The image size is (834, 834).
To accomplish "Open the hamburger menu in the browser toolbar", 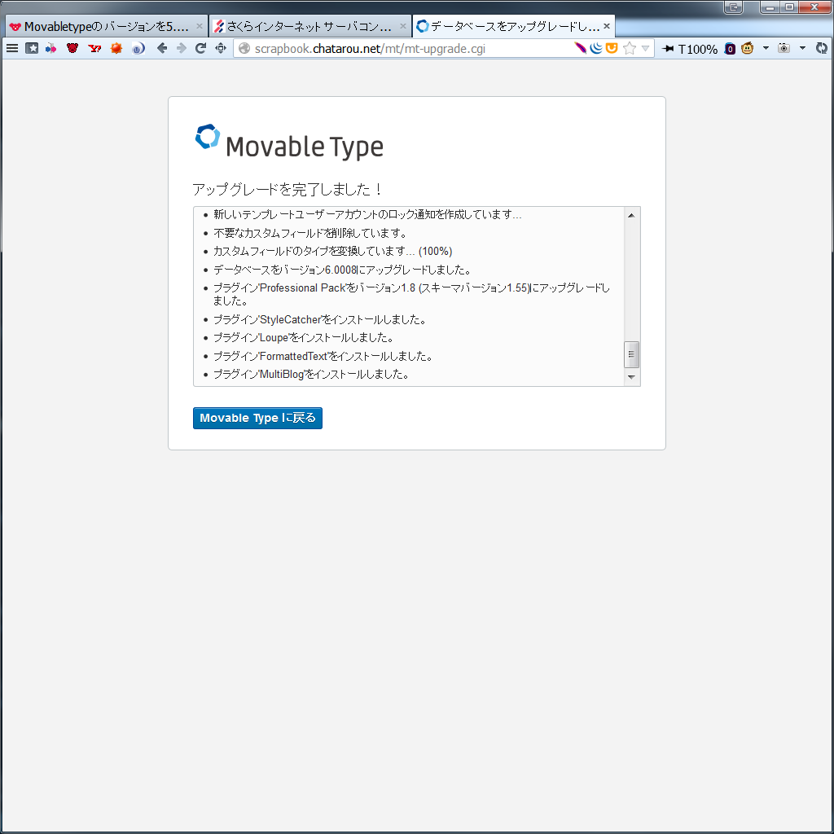I will tap(11, 48).
